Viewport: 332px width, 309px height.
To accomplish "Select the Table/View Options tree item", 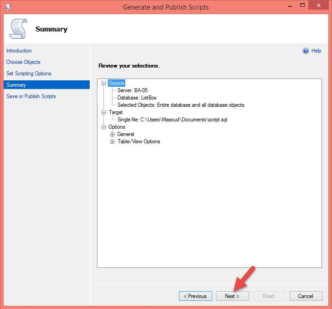I will click(139, 141).
